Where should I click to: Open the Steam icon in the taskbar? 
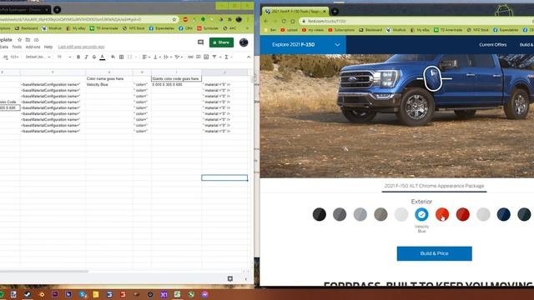click(28, 294)
